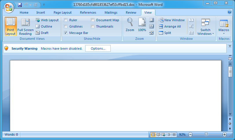The image size is (235, 140).
Task: Open the Review tab
Action: [x=131, y=12]
